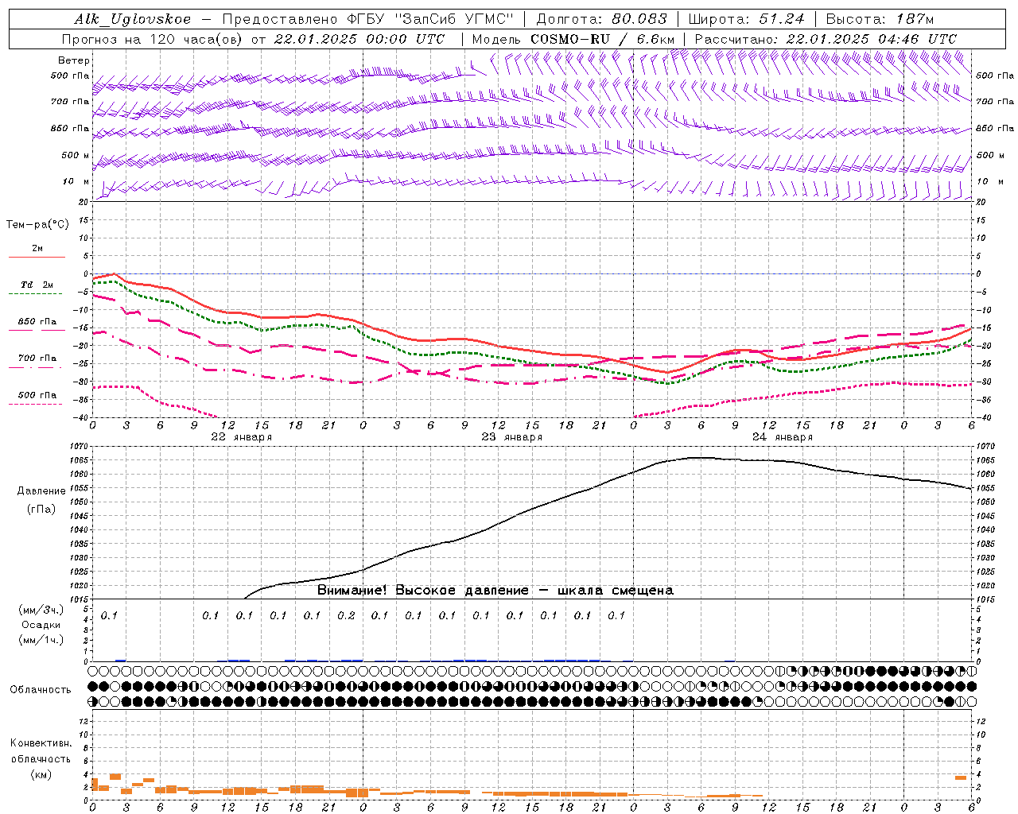Select the 23 января date label
Image resolution: width=1018 pixels, height=814 pixels.
pos(512,437)
